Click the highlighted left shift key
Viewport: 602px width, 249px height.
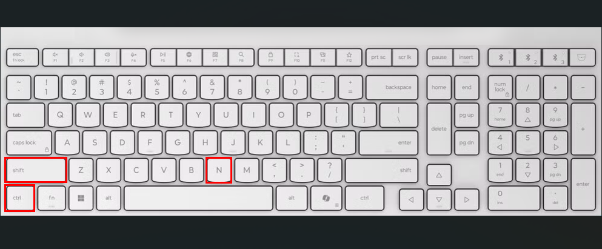pyautogui.click(x=36, y=170)
